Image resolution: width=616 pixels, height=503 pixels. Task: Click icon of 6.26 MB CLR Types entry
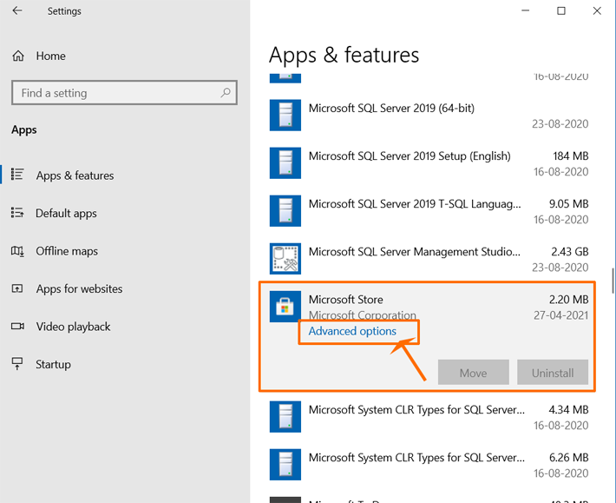(285, 465)
